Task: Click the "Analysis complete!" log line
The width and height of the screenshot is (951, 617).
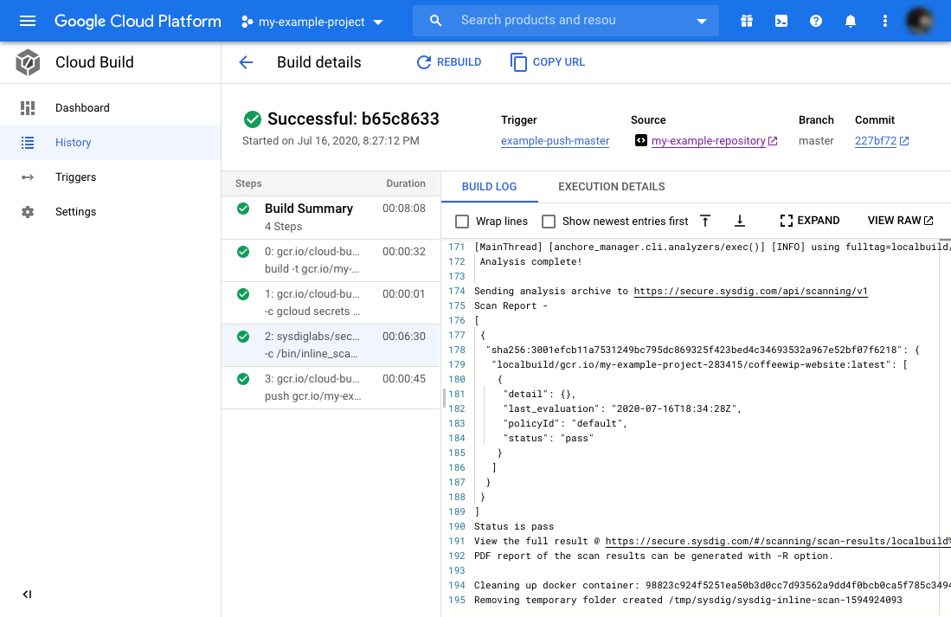Action: tap(530, 262)
